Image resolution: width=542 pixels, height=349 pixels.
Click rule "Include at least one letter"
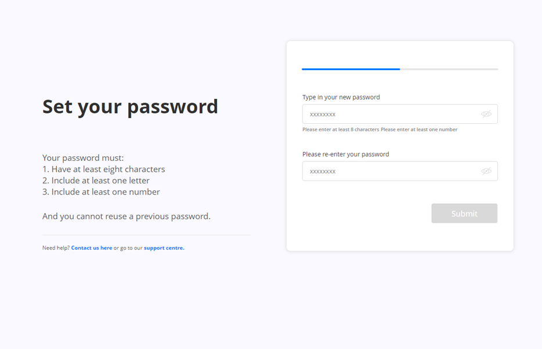pyautogui.click(x=96, y=181)
